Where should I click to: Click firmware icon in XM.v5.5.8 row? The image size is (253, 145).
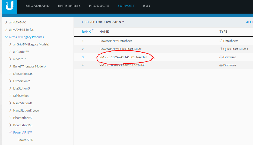coord(221,65)
